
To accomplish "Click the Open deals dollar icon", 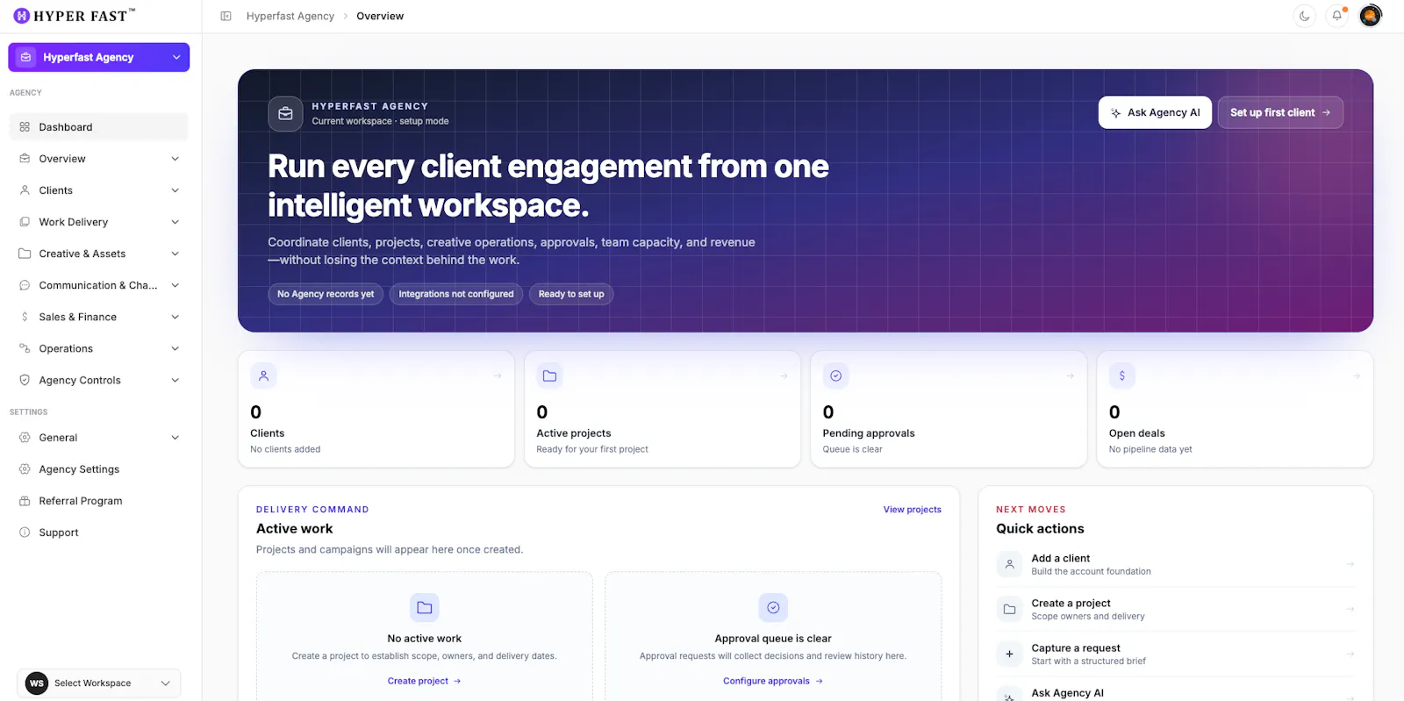I will [1122, 376].
